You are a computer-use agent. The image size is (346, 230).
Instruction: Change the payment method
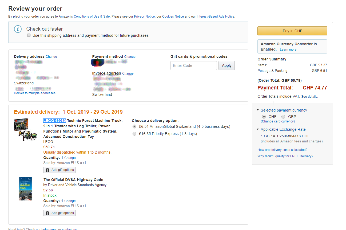[130, 57]
